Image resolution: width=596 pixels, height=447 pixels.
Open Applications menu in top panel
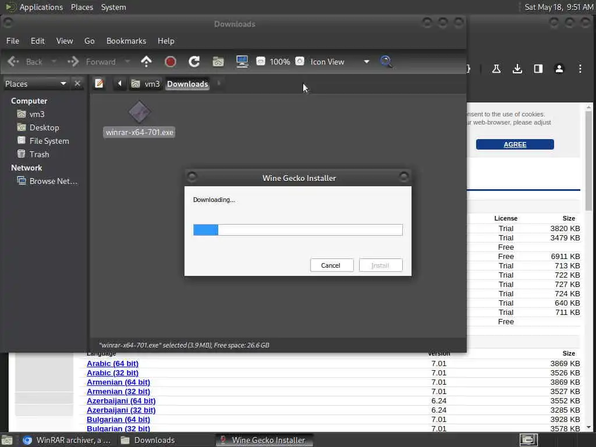(x=41, y=7)
